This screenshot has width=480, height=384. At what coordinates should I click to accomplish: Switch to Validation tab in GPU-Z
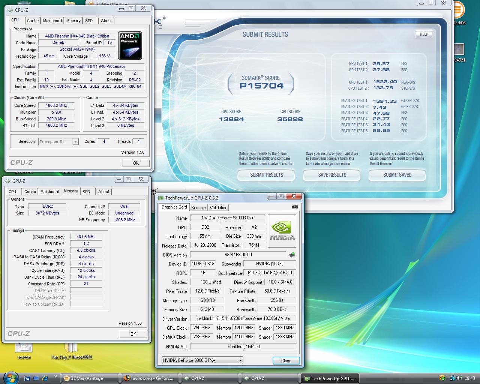[x=219, y=208]
